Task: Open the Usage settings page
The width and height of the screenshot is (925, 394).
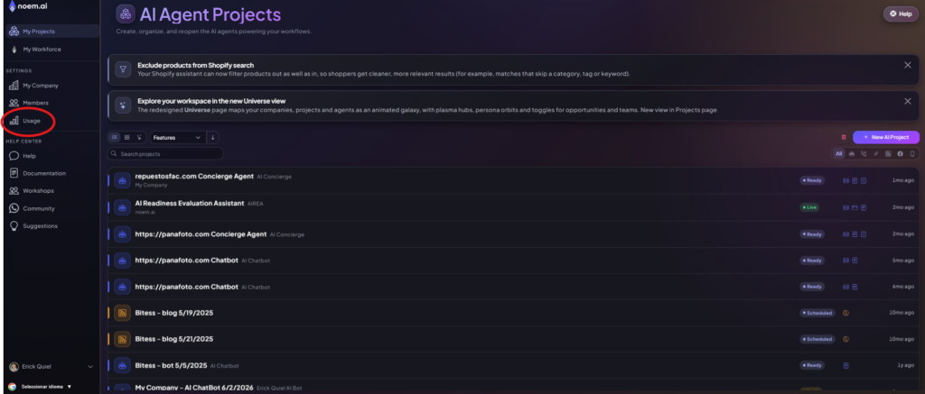Action: [x=30, y=121]
